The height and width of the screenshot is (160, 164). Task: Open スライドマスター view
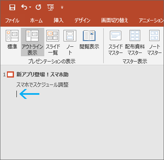116,43
